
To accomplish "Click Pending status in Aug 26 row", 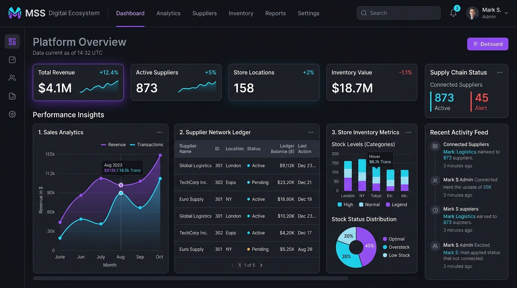I will coord(258,249).
